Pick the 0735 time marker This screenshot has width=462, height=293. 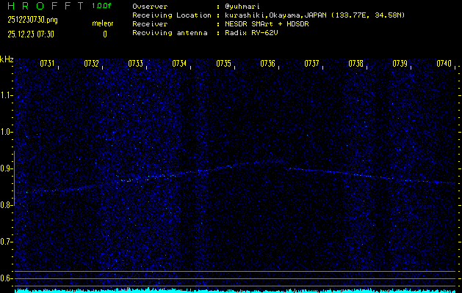(x=223, y=64)
